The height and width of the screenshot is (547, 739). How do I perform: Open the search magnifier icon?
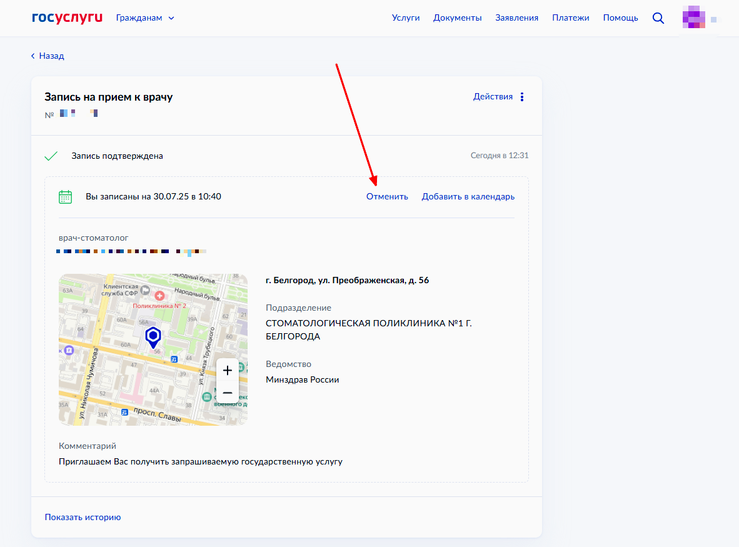(658, 18)
